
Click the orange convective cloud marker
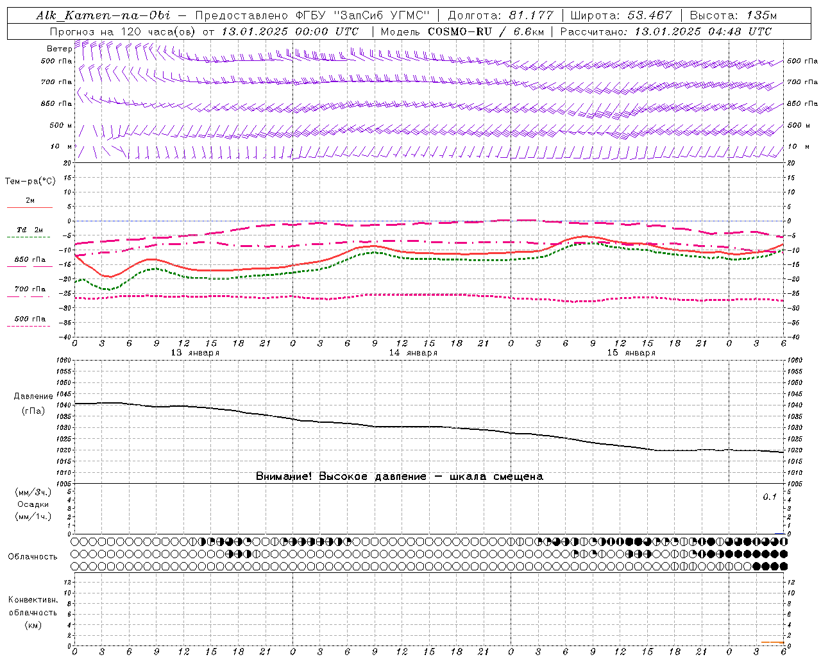(x=773, y=642)
